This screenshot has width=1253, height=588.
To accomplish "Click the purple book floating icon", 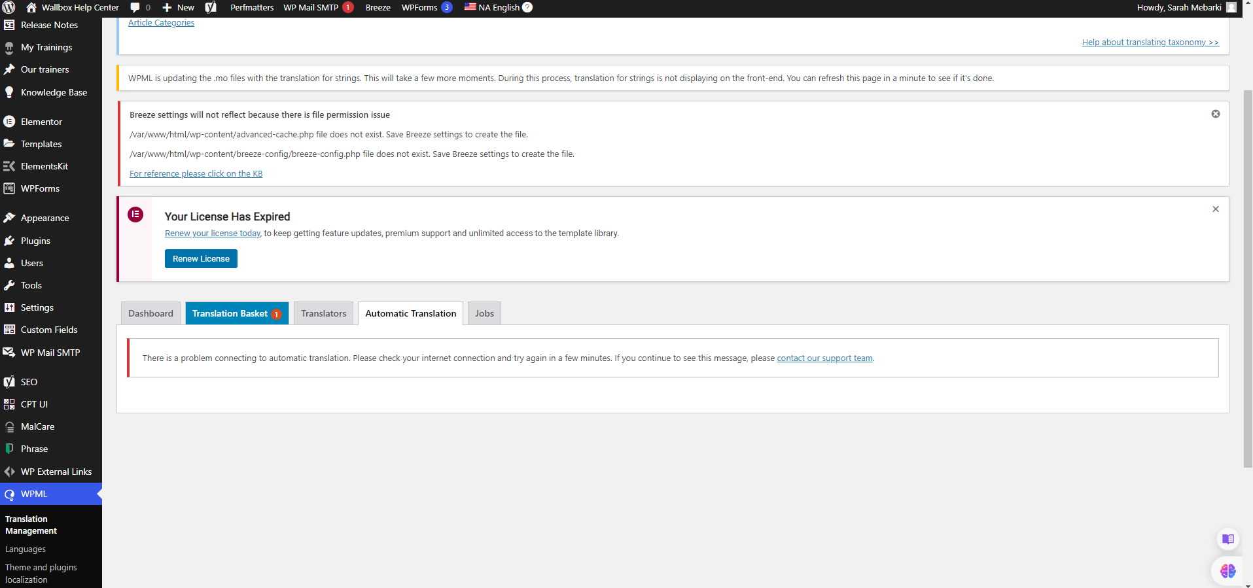I will pyautogui.click(x=1228, y=540).
